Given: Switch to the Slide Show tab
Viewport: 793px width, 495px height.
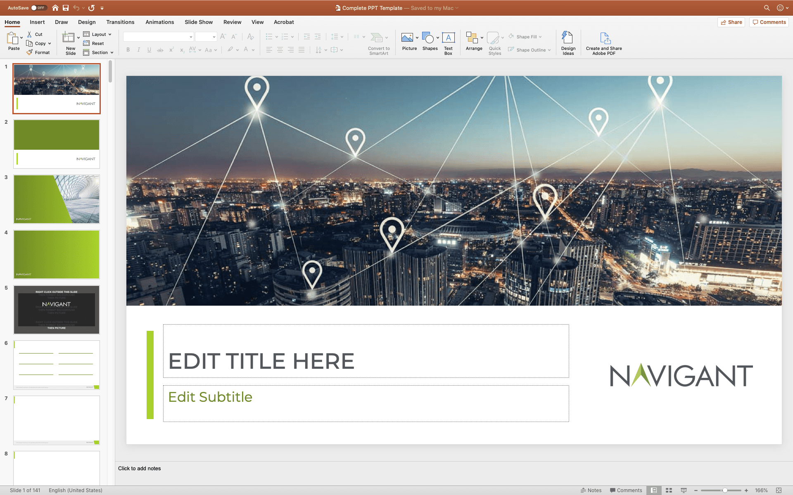Looking at the screenshot, I should (x=199, y=22).
